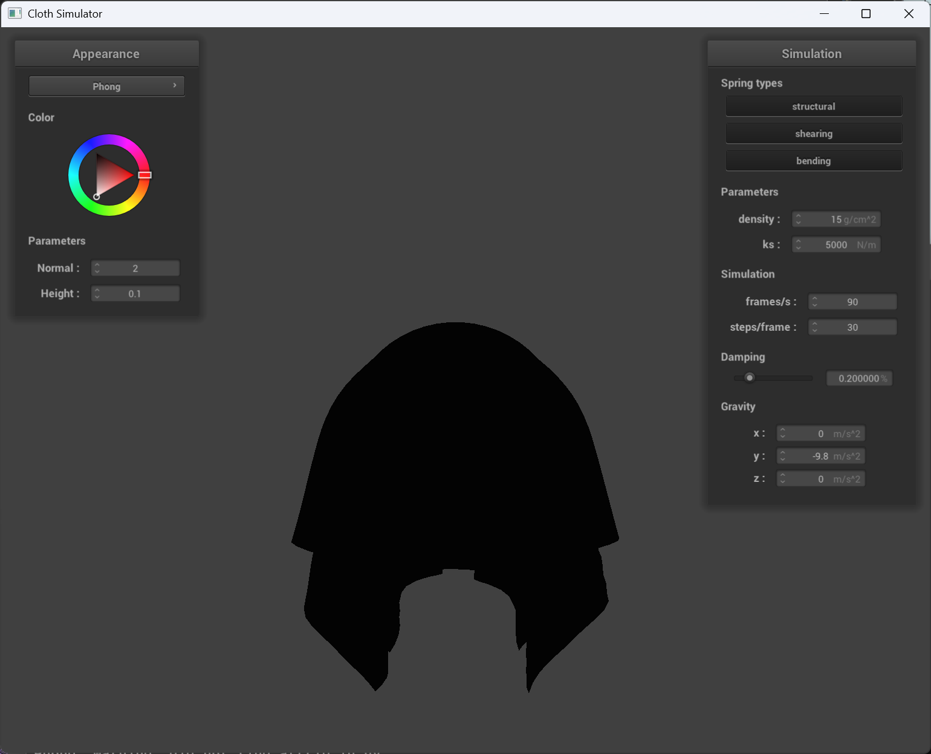Click the Height value field
The width and height of the screenshot is (931, 754).
point(135,293)
